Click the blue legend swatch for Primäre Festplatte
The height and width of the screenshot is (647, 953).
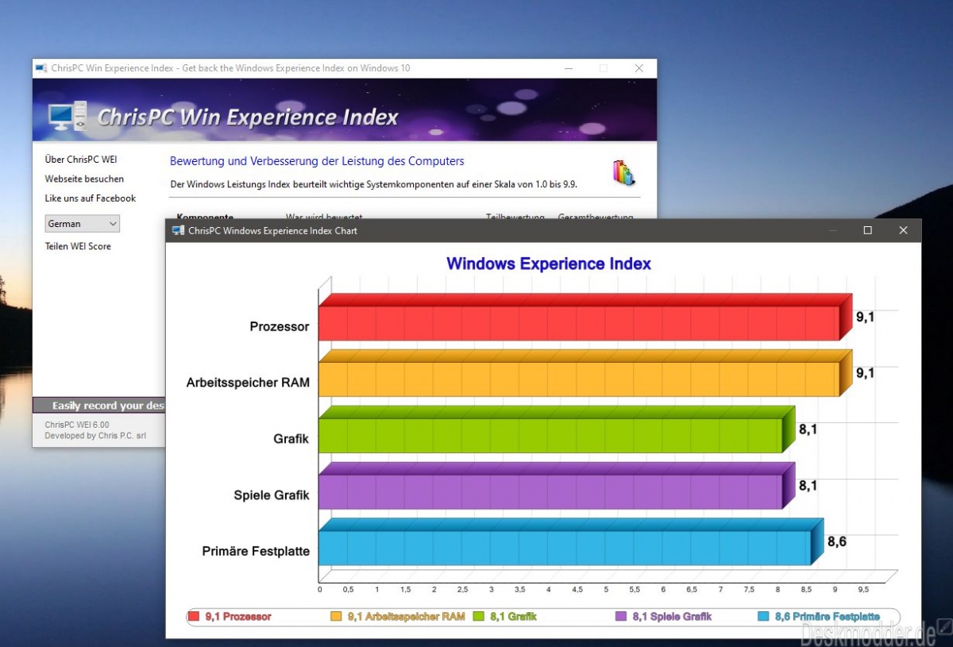763,617
